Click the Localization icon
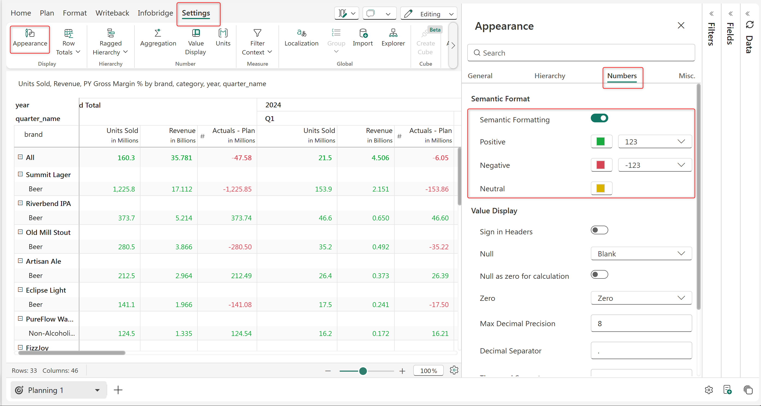This screenshot has height=406, width=761. click(301, 33)
